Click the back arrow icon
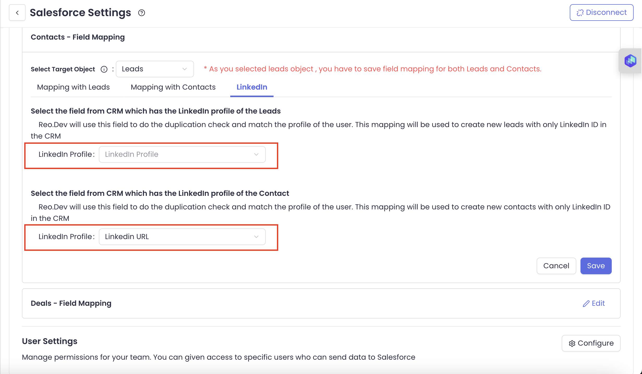This screenshot has width=642, height=374. click(x=17, y=13)
